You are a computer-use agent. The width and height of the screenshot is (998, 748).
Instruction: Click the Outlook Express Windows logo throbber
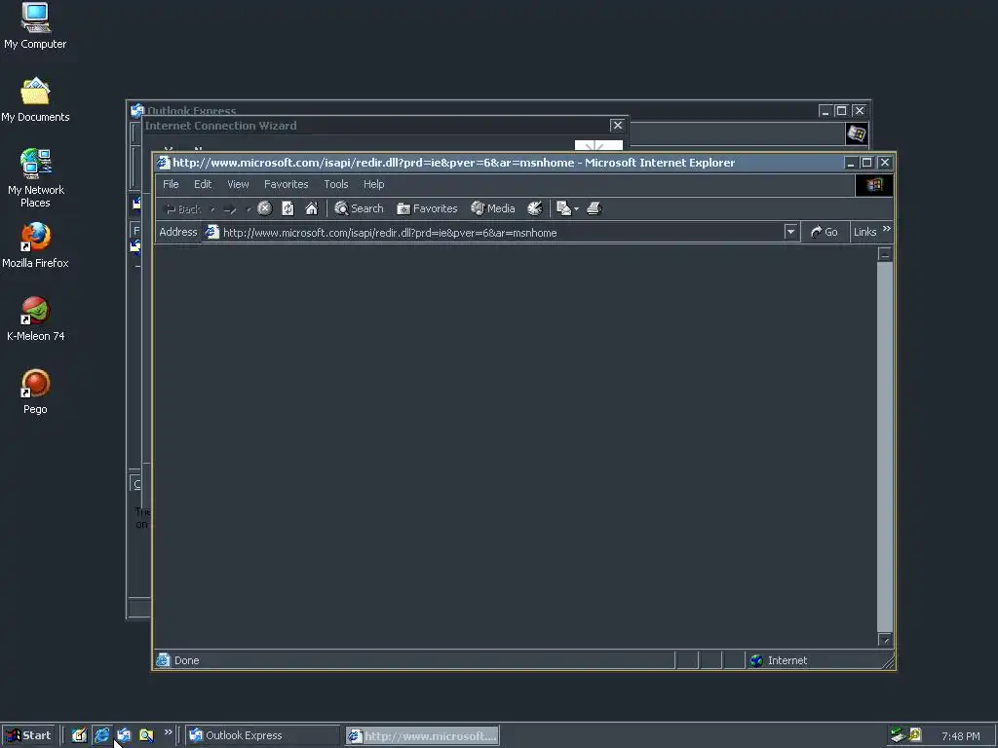[856, 133]
